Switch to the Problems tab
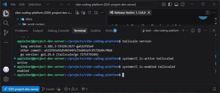The height and width of the screenshot is (93, 220). [21, 31]
